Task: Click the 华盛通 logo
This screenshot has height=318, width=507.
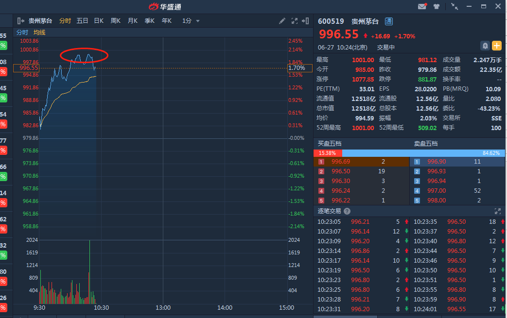Action: [165, 6]
